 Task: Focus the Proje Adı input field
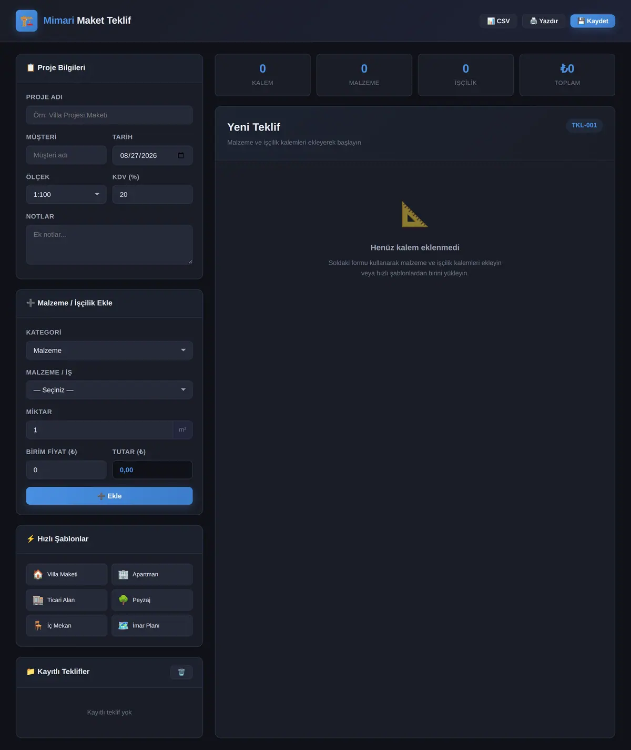pyautogui.click(x=109, y=115)
